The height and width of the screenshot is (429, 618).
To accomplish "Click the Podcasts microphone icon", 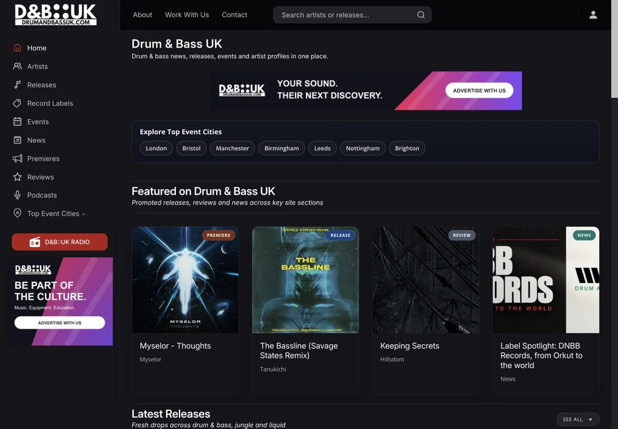I will [17, 195].
